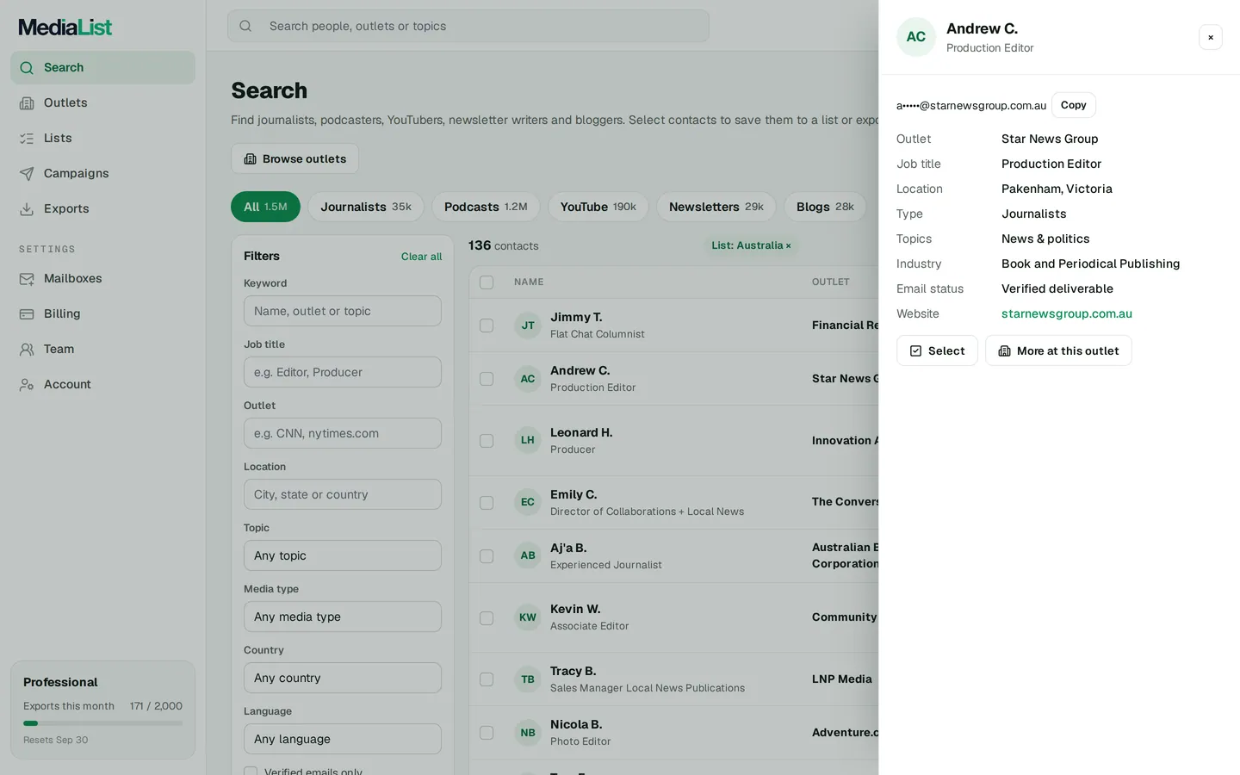Open the Any media type dropdown

pyautogui.click(x=343, y=617)
